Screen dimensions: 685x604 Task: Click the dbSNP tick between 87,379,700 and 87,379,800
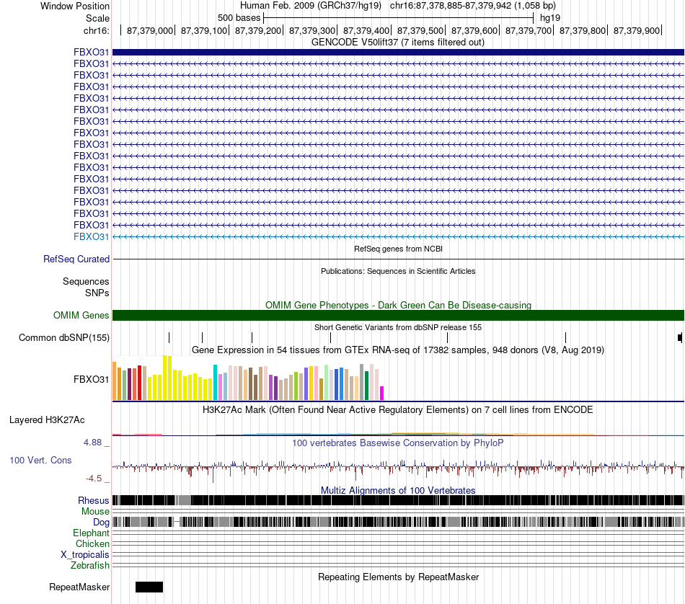566,337
